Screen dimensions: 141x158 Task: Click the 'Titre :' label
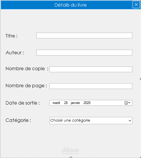point(12,36)
